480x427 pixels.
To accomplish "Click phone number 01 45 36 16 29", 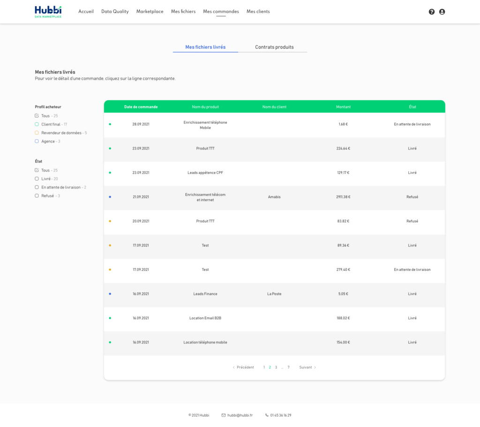I will (x=281, y=415).
